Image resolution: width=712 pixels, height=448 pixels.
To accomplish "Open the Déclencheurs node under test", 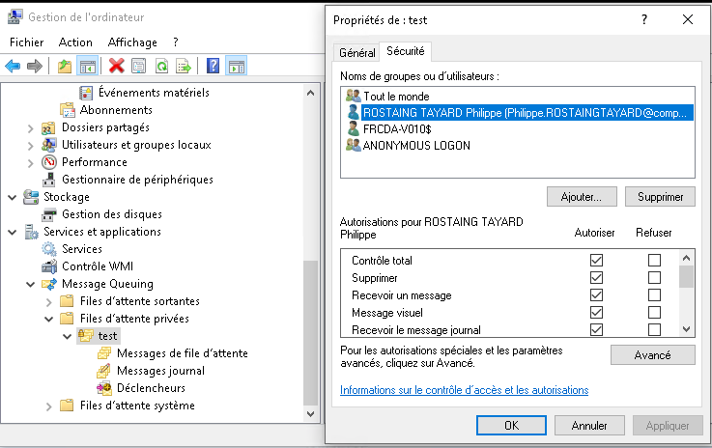I will point(151,388).
